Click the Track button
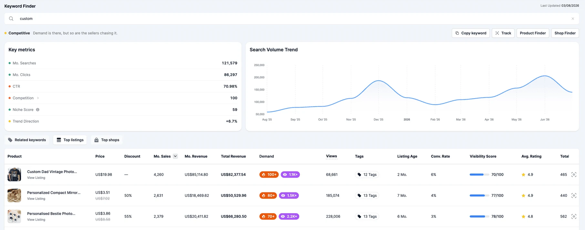 tap(503, 33)
